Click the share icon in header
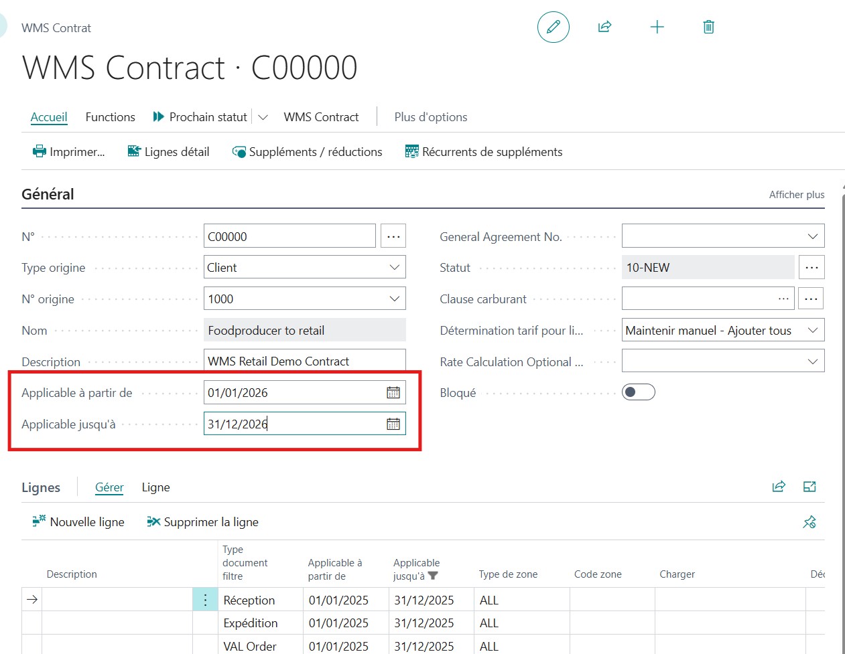The height and width of the screenshot is (654, 845). [604, 27]
